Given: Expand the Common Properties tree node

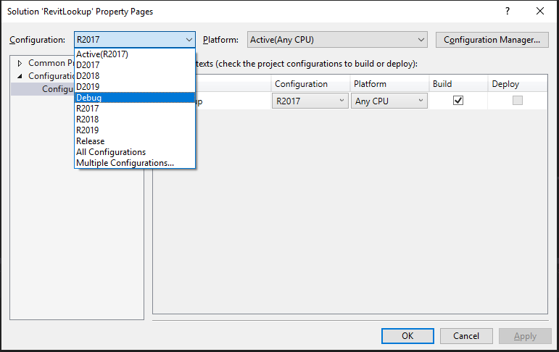Looking at the screenshot, I should tap(20, 64).
